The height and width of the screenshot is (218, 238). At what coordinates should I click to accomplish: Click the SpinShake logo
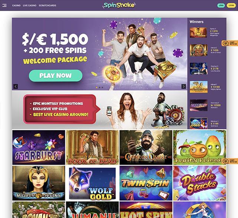pos(119,5)
